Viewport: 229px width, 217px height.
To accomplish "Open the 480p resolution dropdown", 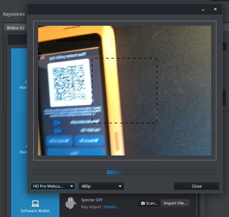I will click(101, 186).
